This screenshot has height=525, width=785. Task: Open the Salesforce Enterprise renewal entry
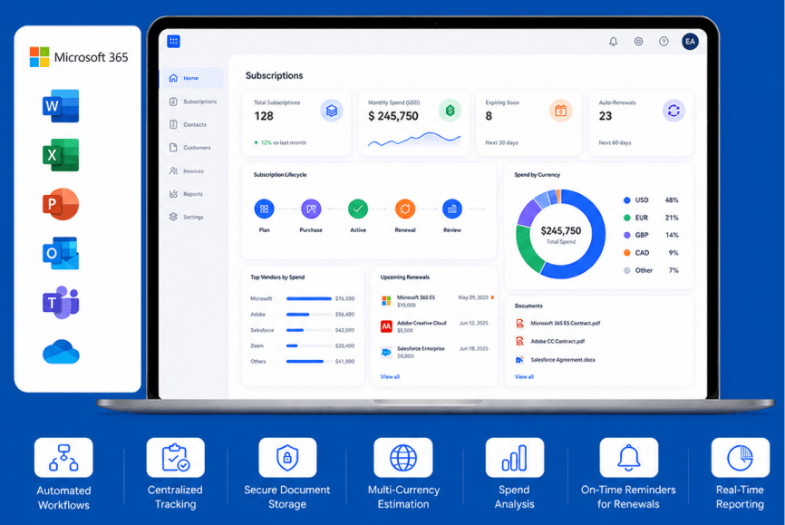[x=435, y=352]
